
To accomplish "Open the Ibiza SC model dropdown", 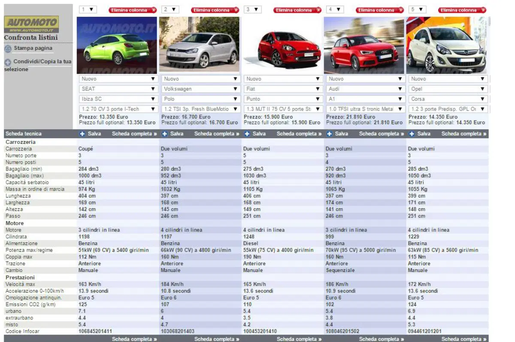I will pyautogui.click(x=118, y=99).
